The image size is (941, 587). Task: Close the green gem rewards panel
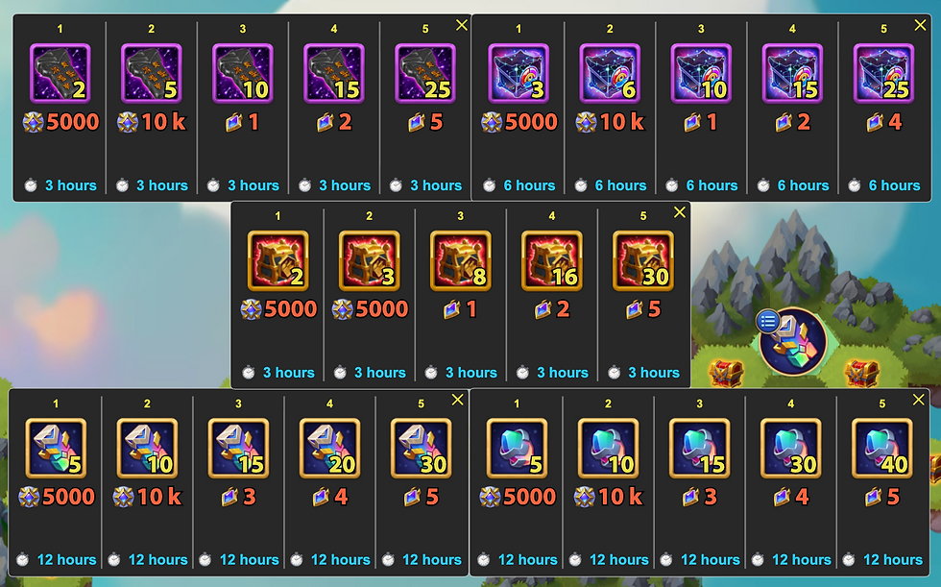pyautogui.click(x=918, y=400)
